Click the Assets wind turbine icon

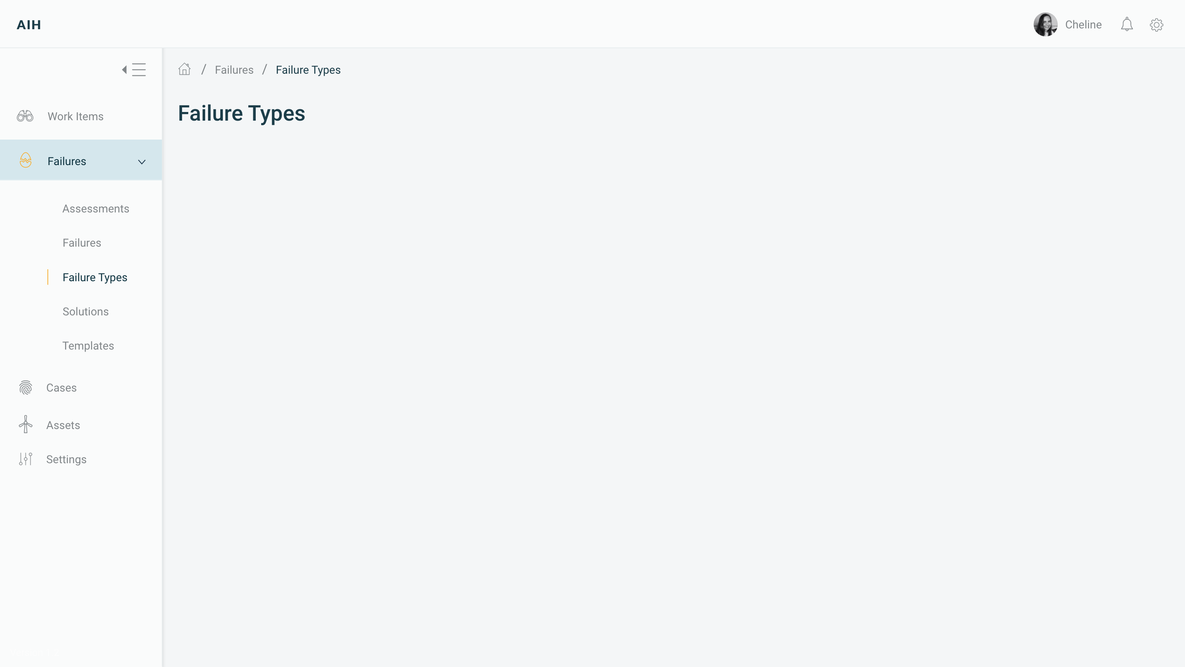(26, 424)
